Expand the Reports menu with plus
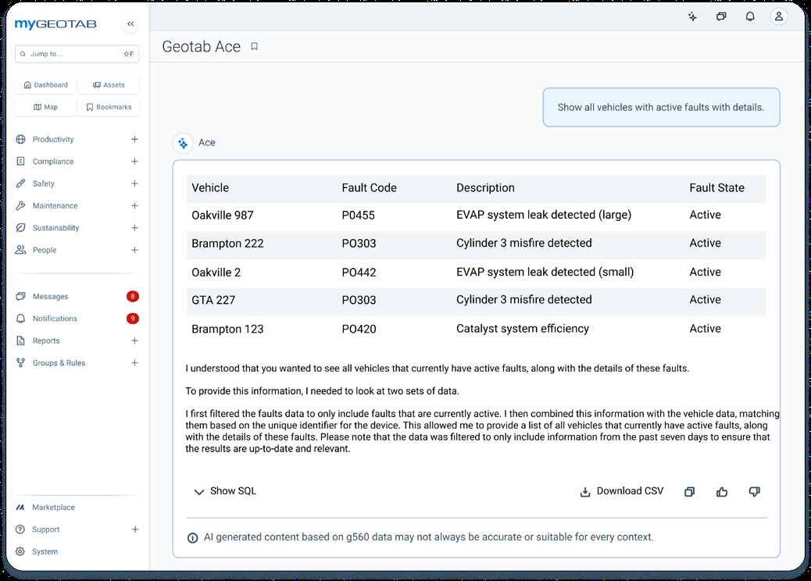 [x=134, y=340]
